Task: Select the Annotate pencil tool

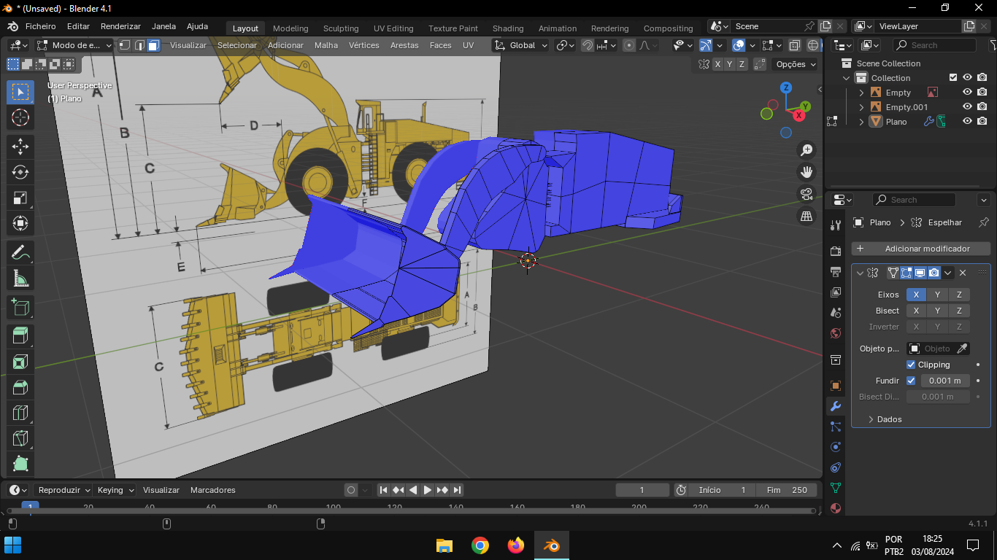Action: pyautogui.click(x=20, y=253)
